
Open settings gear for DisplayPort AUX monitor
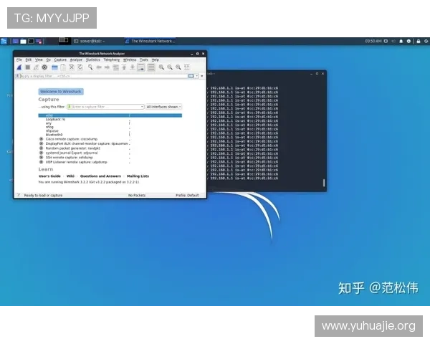[41, 144]
